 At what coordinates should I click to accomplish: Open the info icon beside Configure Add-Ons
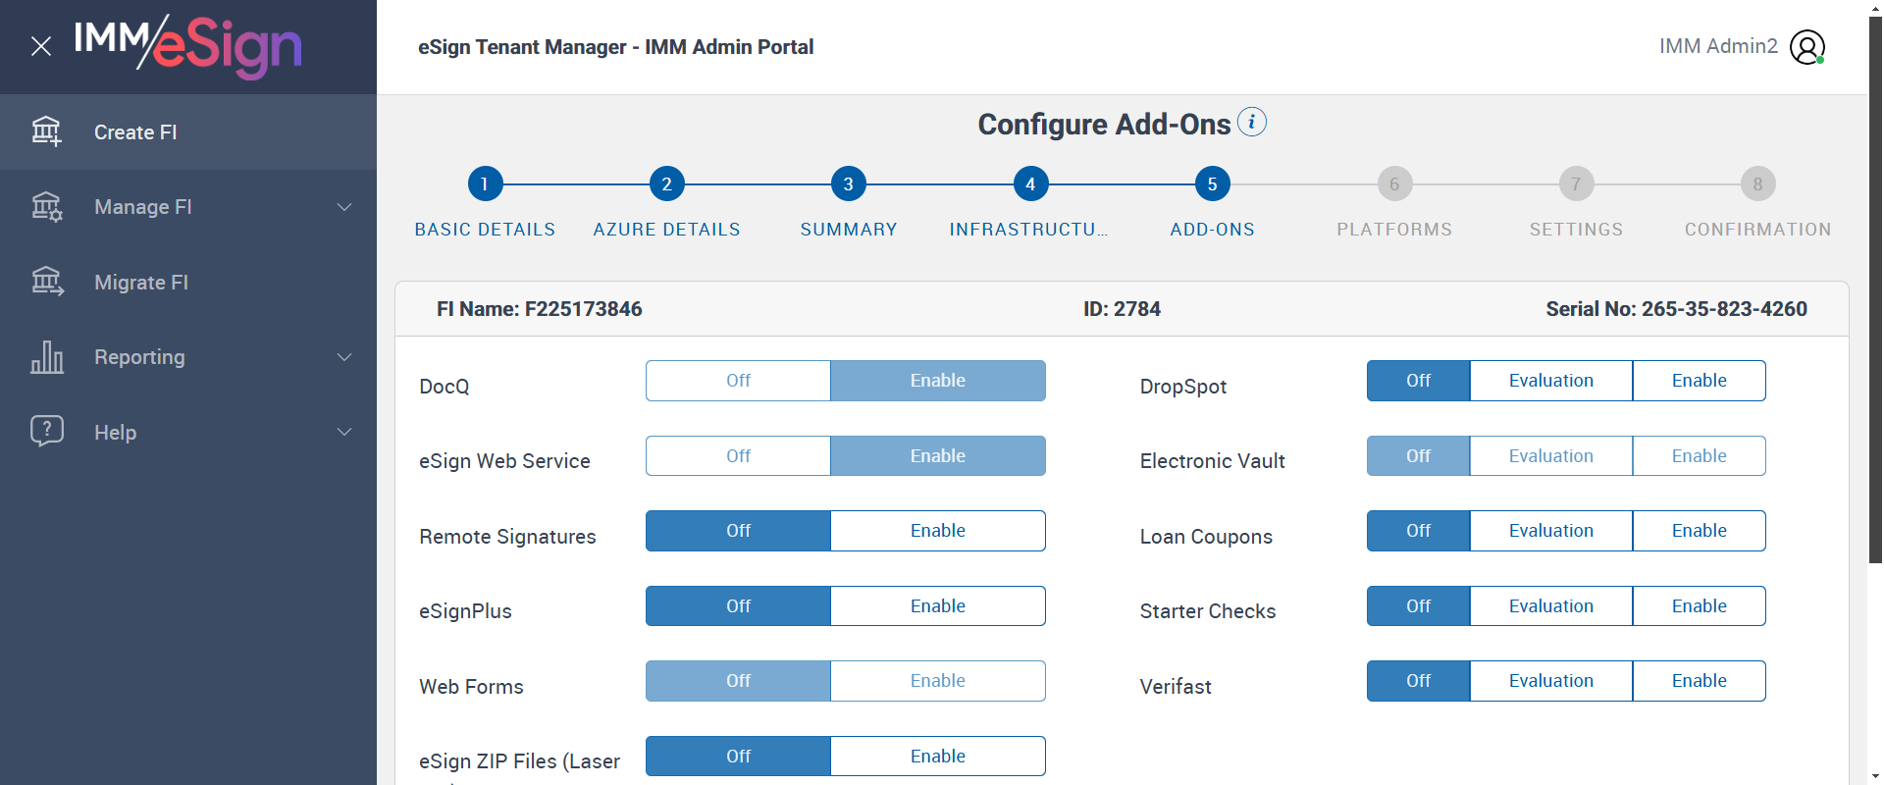1252,123
